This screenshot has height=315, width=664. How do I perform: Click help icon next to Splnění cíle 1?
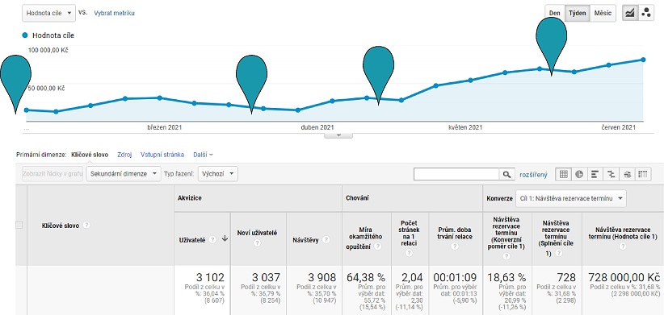click(x=559, y=253)
